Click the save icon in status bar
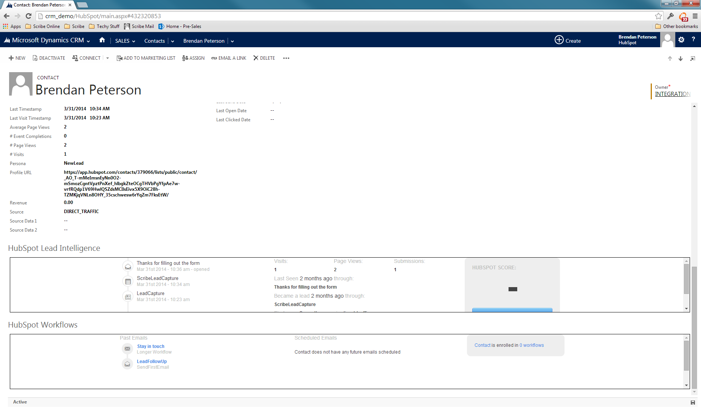The width and height of the screenshot is (701, 408). [693, 402]
